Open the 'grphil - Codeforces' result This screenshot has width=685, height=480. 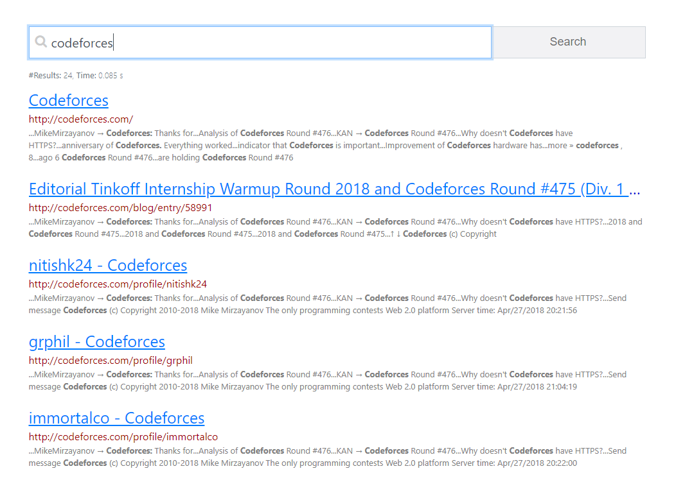97,341
